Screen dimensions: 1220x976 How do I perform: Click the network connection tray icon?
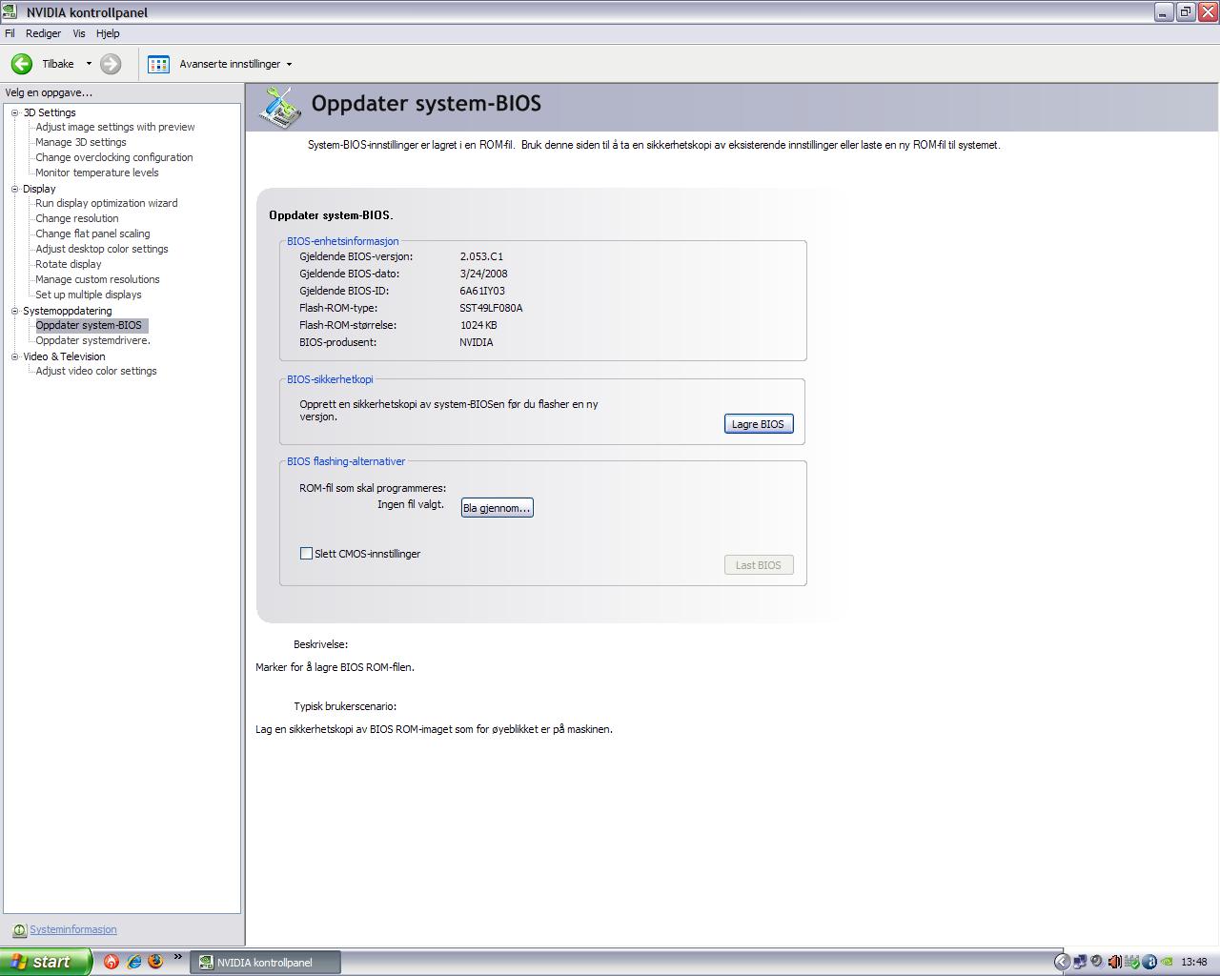[1080, 962]
